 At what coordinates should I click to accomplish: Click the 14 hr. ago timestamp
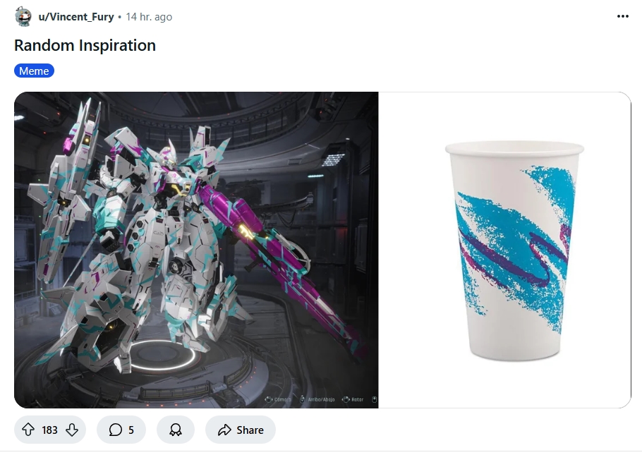149,17
